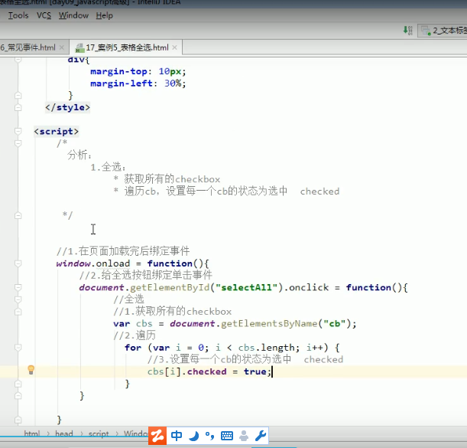Click the fold marker at comment end */
Viewport: 467px width, 448px height.
[x=18, y=215]
